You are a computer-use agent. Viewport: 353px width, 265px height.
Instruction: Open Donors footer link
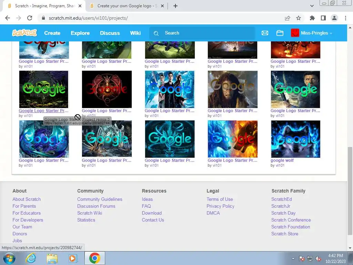[x=20, y=234]
